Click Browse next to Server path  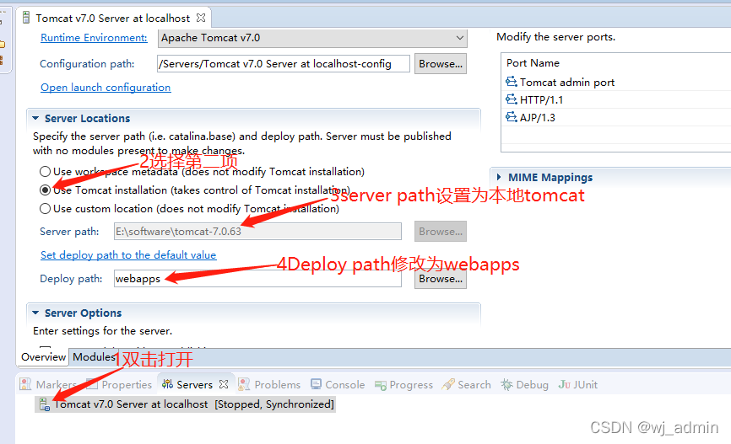tap(441, 232)
